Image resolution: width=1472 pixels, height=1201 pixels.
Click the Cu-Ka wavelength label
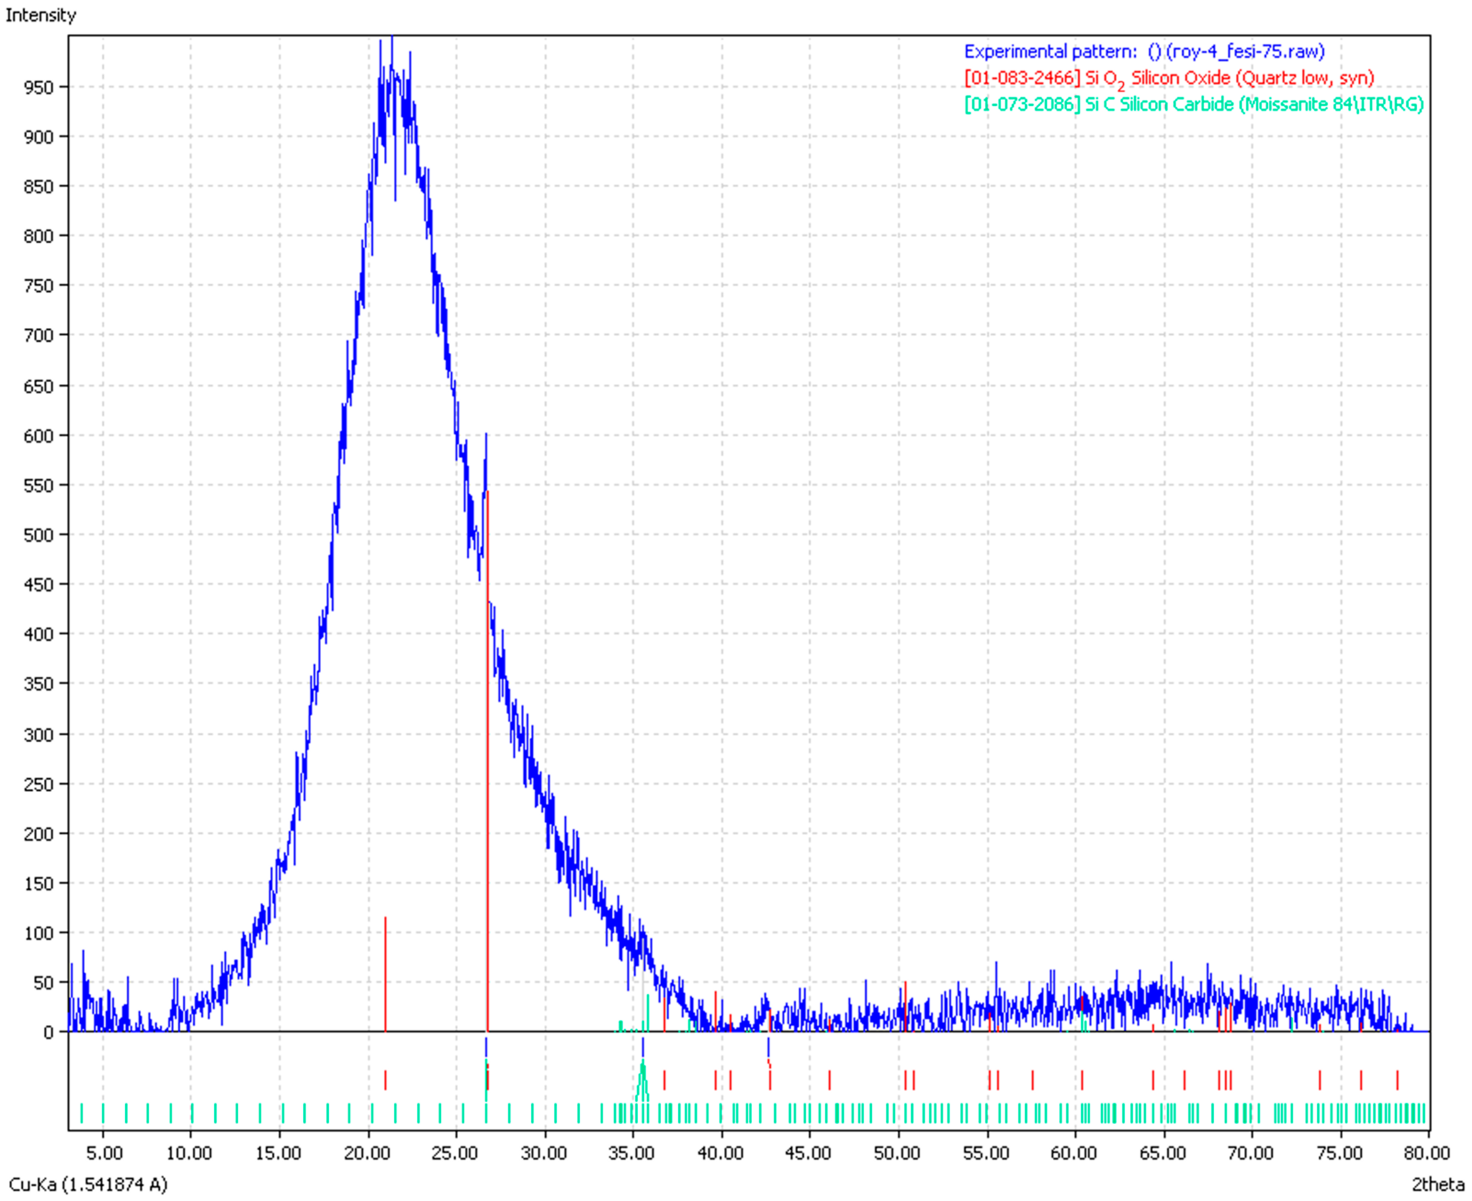point(88,1184)
